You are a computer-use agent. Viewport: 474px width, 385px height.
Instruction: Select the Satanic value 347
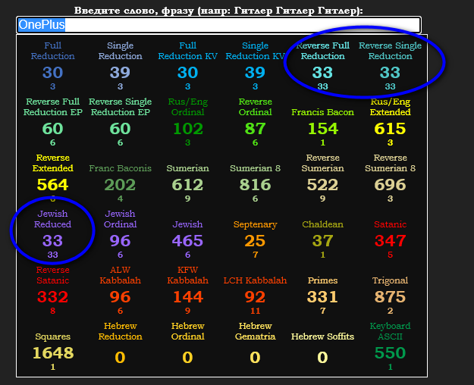tap(390, 241)
